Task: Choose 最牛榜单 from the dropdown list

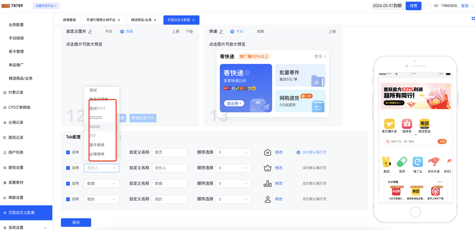Action: coord(97,145)
